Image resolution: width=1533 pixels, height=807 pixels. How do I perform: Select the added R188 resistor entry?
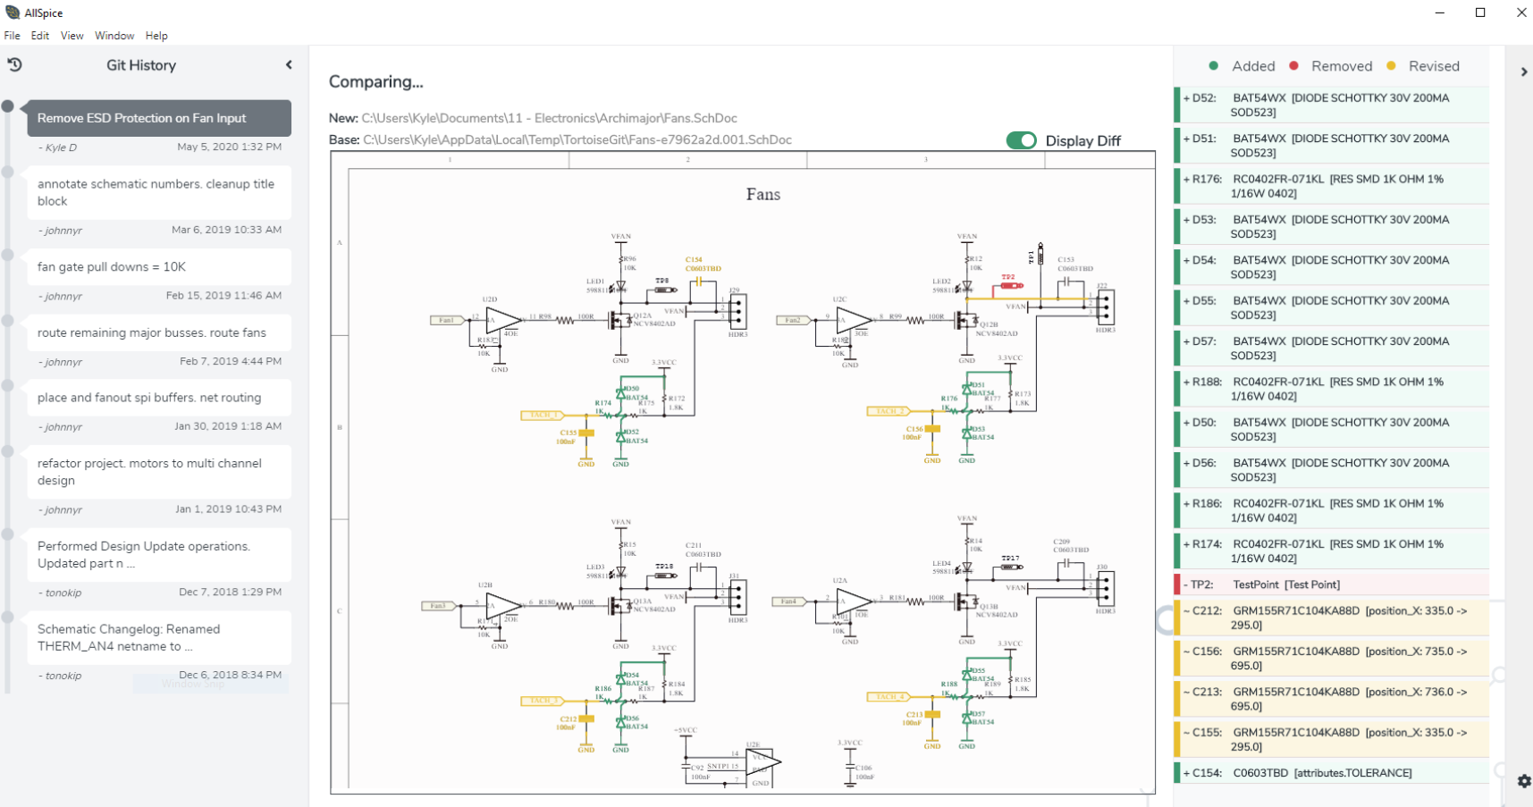1332,389
